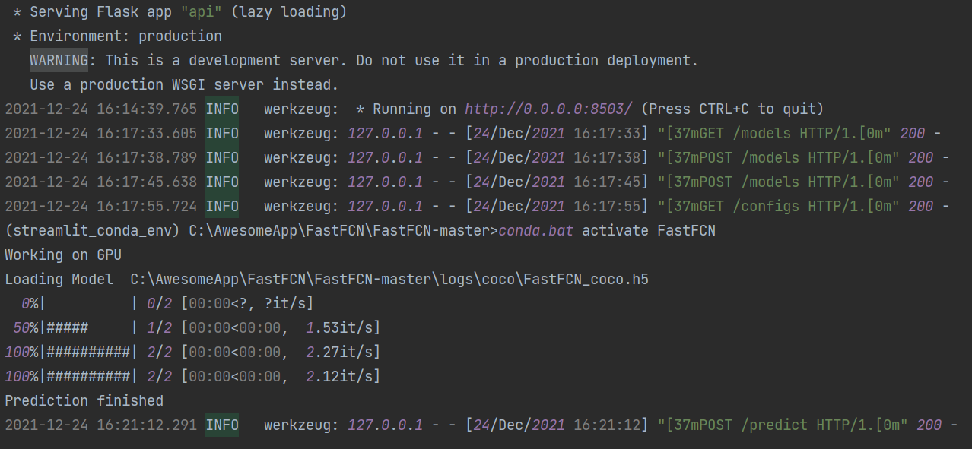Image resolution: width=972 pixels, height=449 pixels.
Task: Click the INFO badge at 16:21:12.291
Action: (222, 425)
